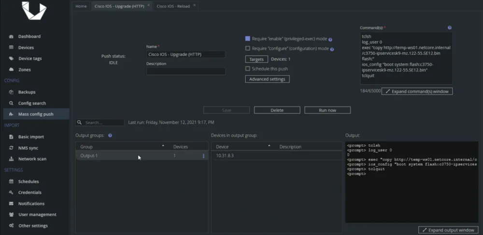This screenshot has width=483, height=235.
Task: Click in the Description input field
Action: [x=186, y=71]
